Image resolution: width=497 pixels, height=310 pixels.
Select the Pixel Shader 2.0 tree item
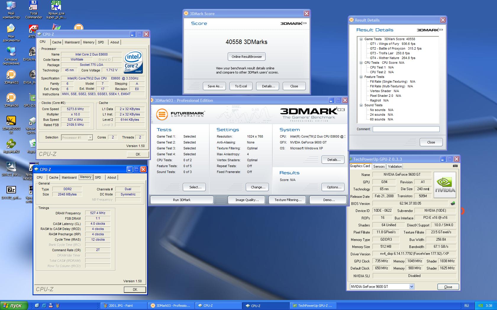pos(385,96)
